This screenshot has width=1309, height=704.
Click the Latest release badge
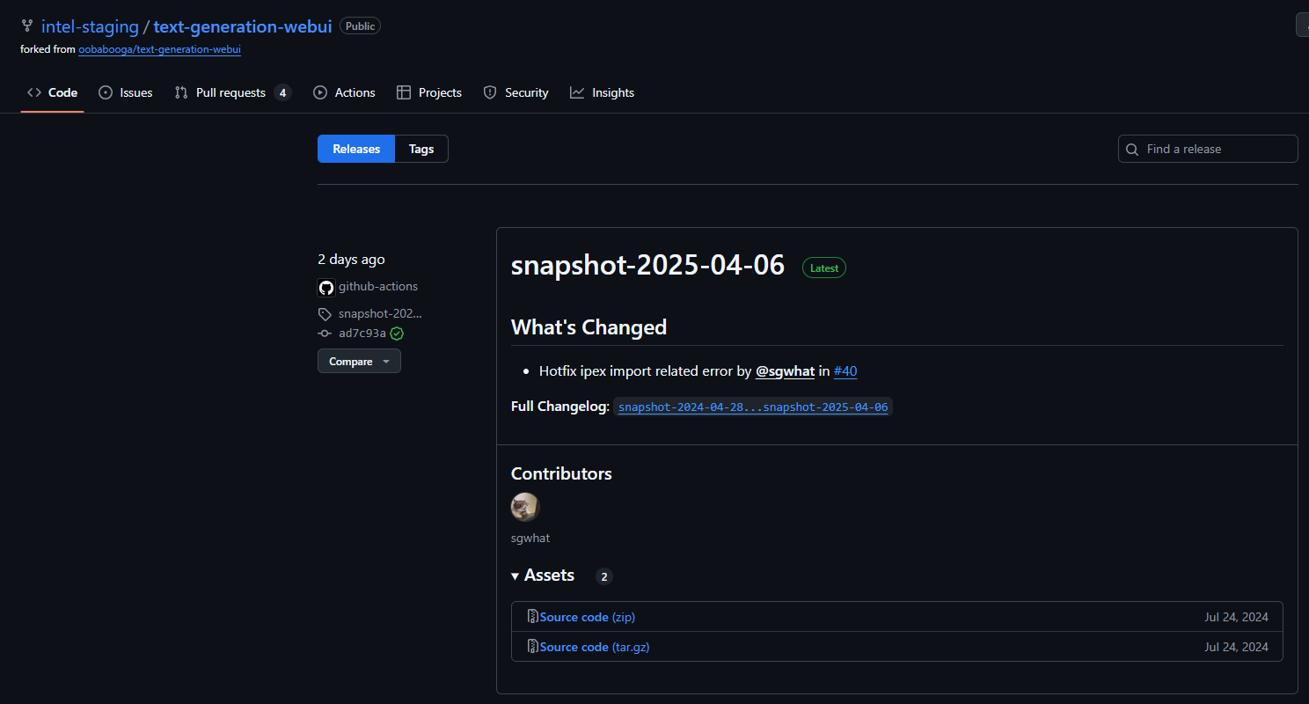pyautogui.click(x=824, y=268)
